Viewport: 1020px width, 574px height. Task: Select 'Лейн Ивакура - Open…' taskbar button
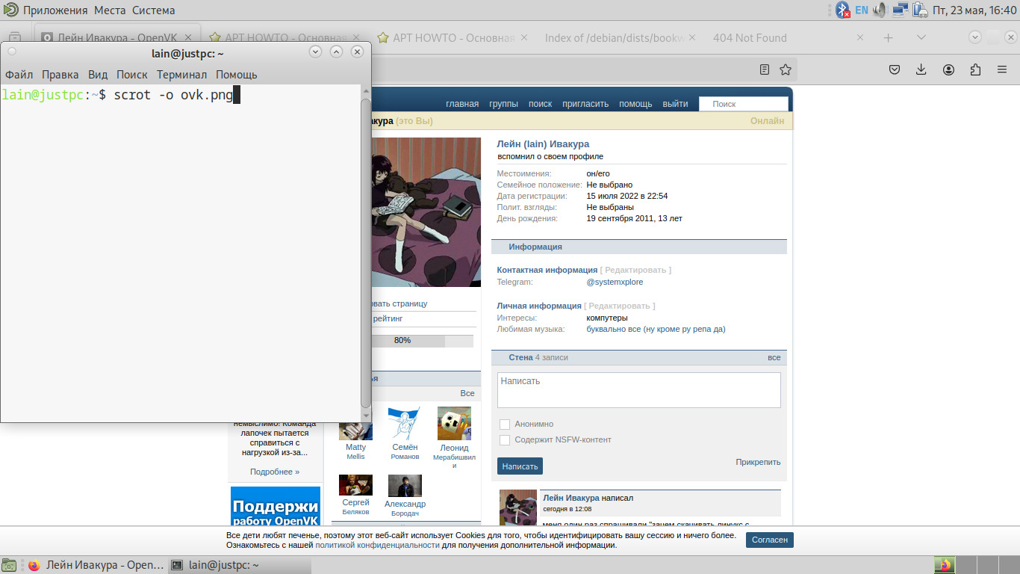pyautogui.click(x=95, y=565)
